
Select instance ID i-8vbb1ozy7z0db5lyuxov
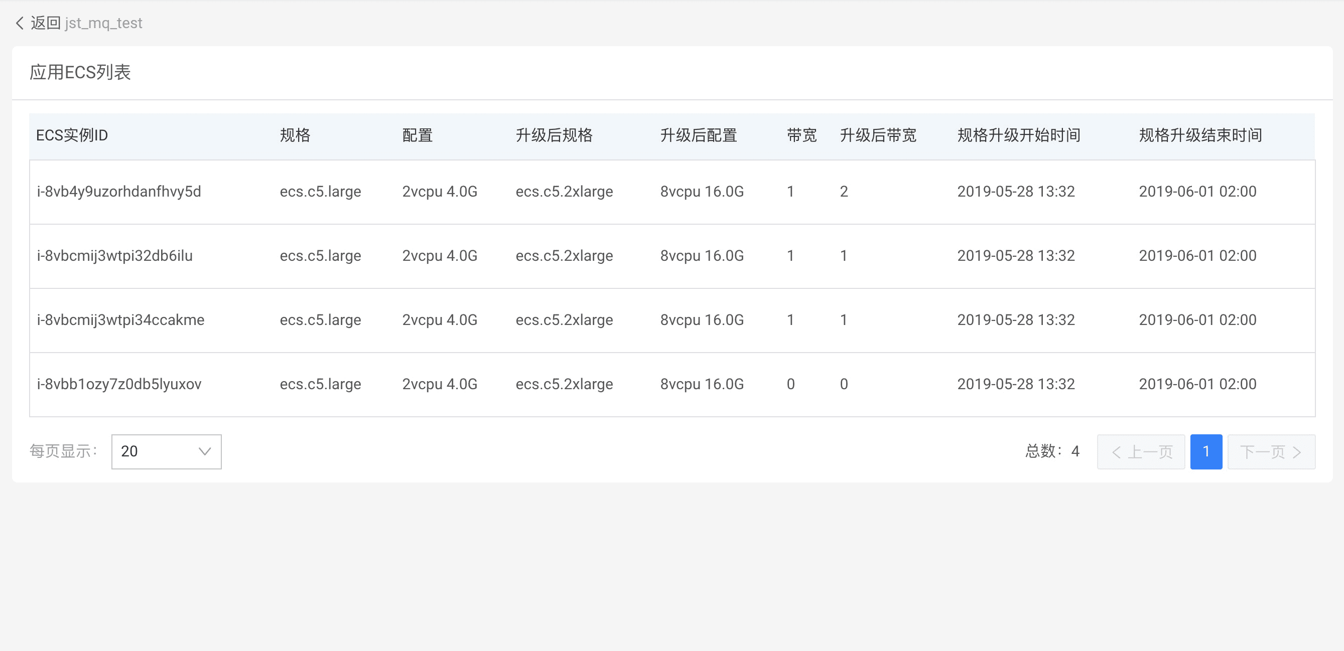(119, 384)
